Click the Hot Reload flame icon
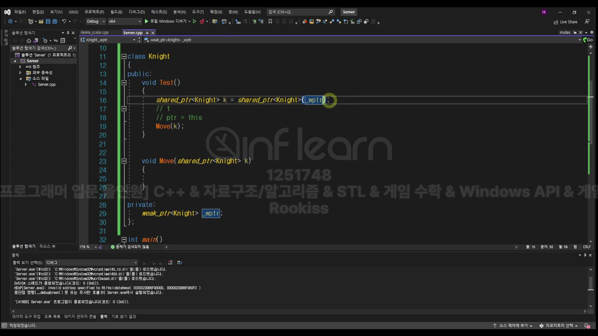 pos(202,21)
